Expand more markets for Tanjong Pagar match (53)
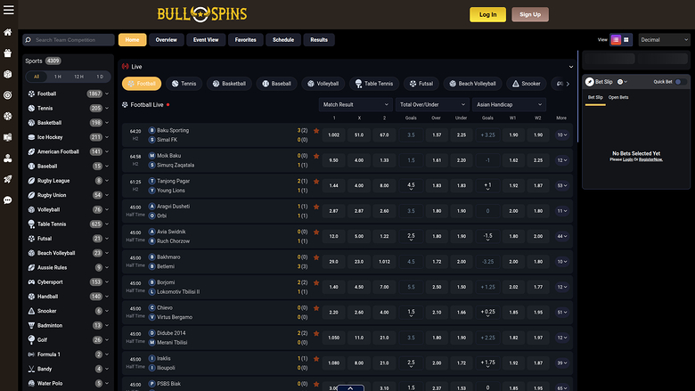Viewport: 695px width, 391px height. point(561,185)
